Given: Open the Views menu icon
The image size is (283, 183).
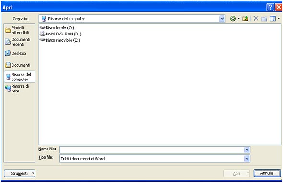Looking at the screenshot, I should 274,19.
